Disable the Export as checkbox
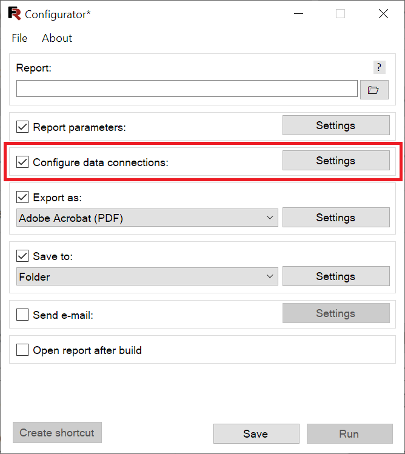 22,197
